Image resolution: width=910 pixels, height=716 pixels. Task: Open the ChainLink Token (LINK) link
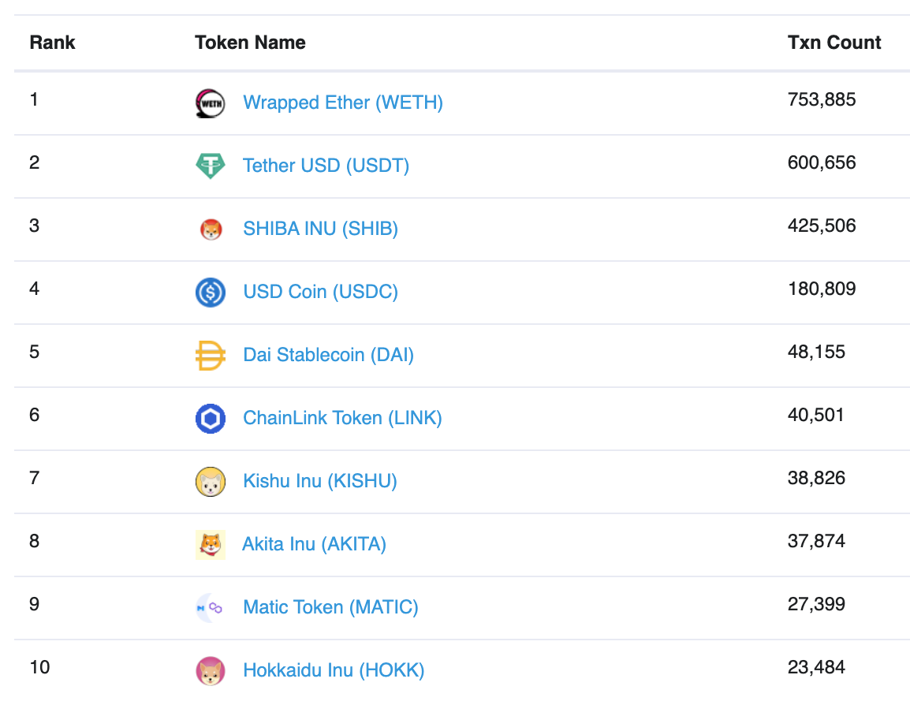342,418
